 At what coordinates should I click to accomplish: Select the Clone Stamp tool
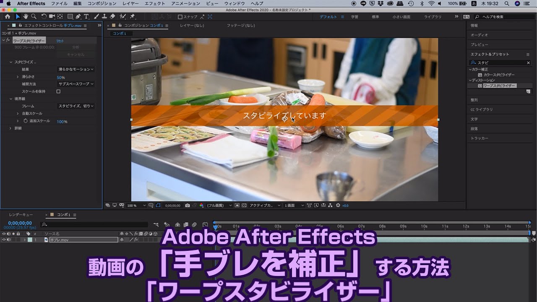[x=104, y=17]
